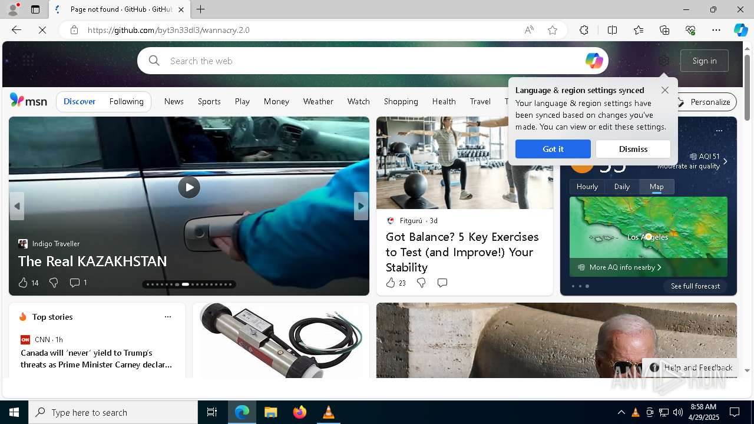This screenshot has height=424, width=754.
Task: Click the browser Back arrow
Action: pyautogui.click(x=16, y=30)
